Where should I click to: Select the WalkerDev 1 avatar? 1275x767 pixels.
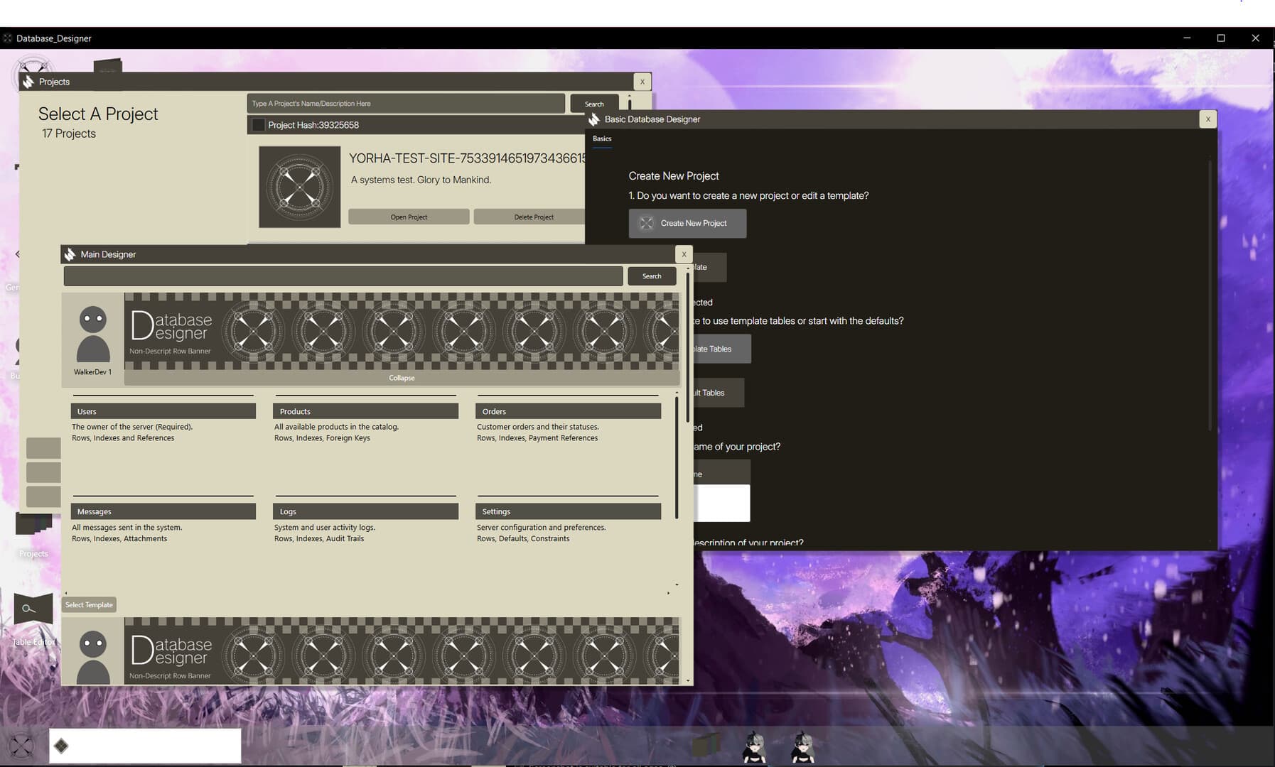[x=92, y=334]
